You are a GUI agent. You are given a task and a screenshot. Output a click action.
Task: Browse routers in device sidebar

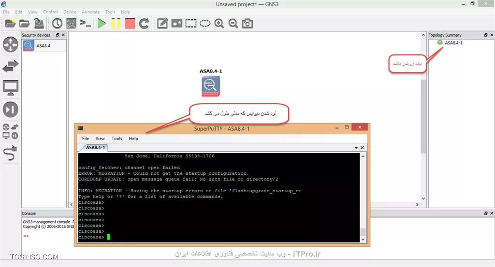tap(11, 44)
